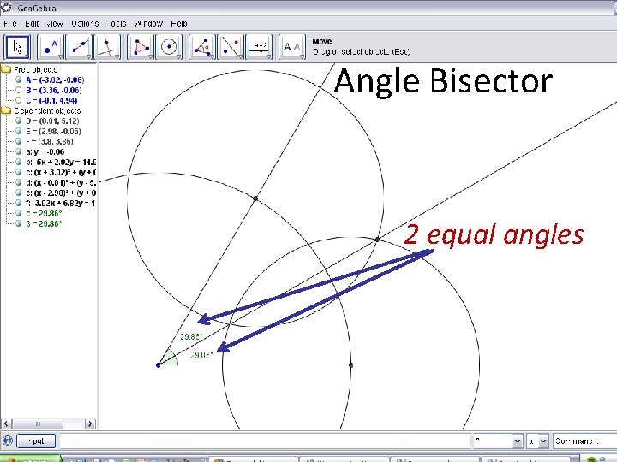Image resolution: width=617 pixels, height=462 pixels.
Task: Select the Line through Two Points tool
Action: tap(80, 47)
